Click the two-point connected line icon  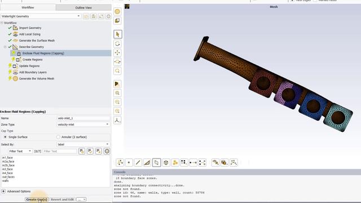[193, 162]
